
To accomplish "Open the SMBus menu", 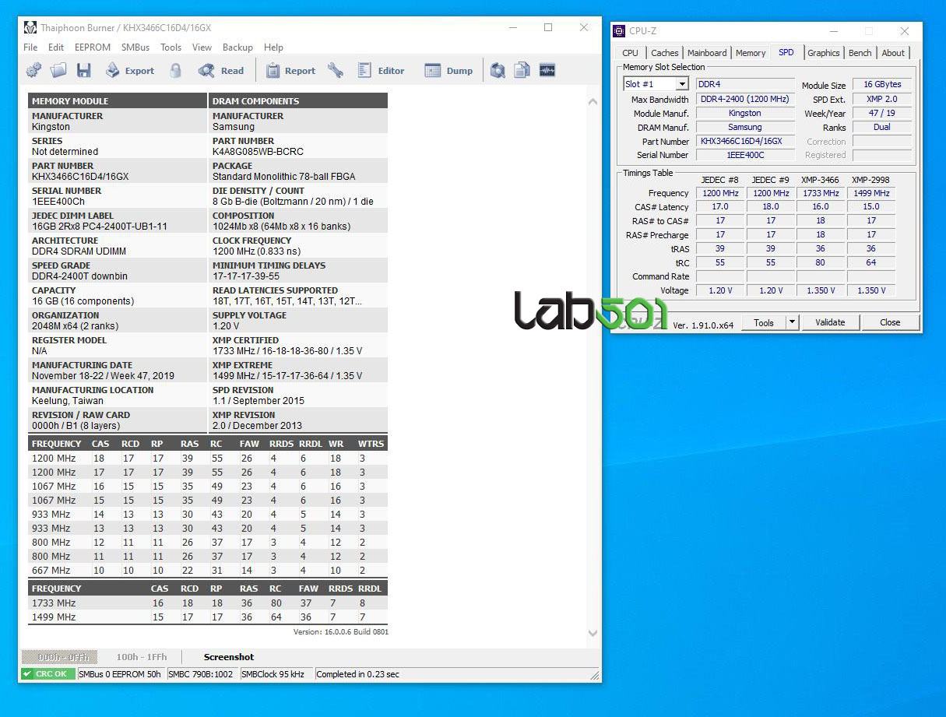I will coord(135,47).
